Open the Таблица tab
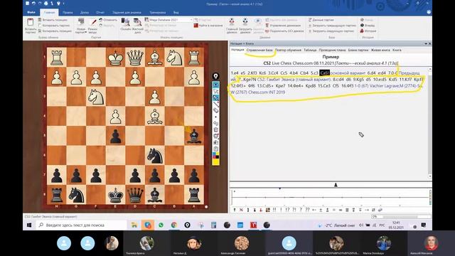 (310, 50)
